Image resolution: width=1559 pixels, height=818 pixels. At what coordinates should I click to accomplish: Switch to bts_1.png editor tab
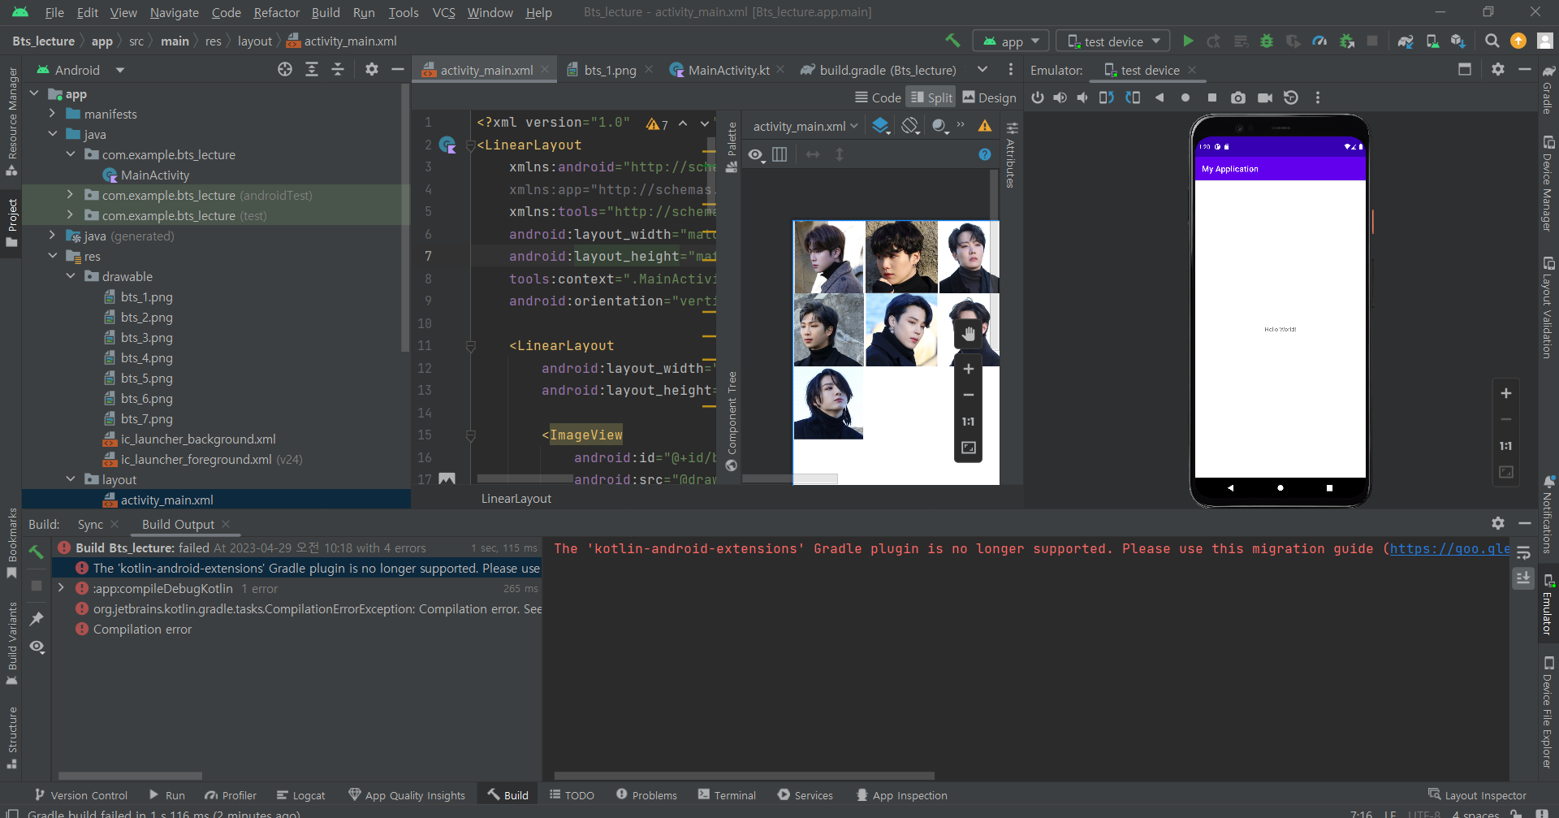tap(610, 70)
